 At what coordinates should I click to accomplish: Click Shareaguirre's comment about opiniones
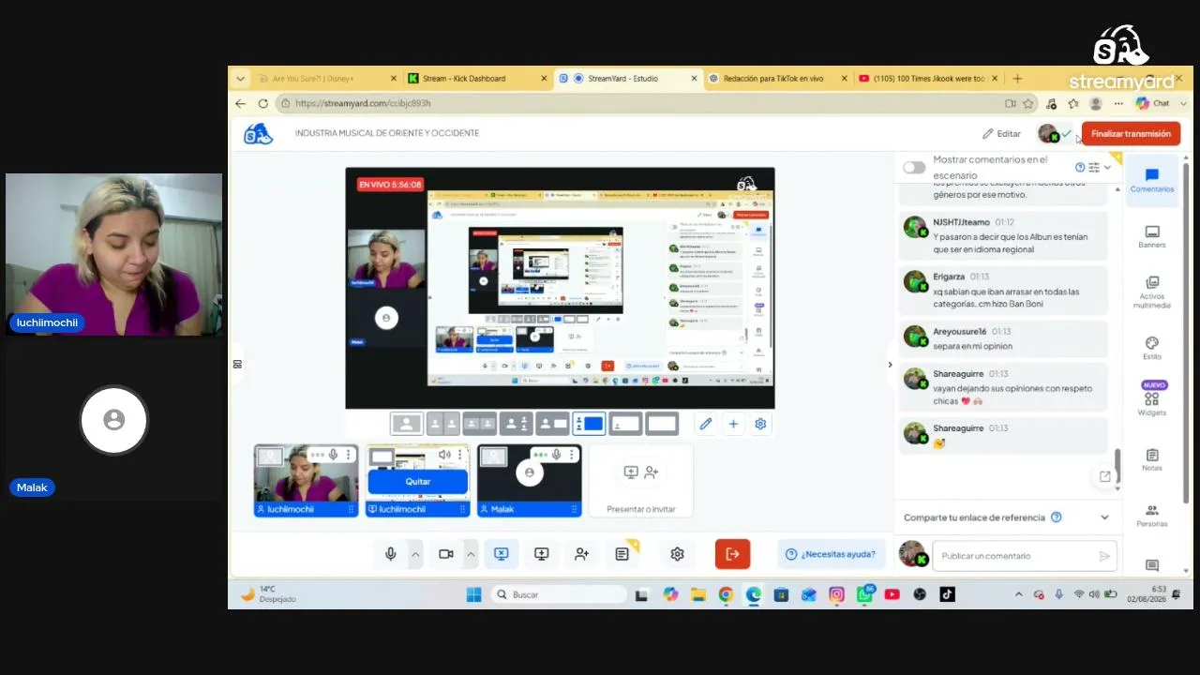(1003, 388)
